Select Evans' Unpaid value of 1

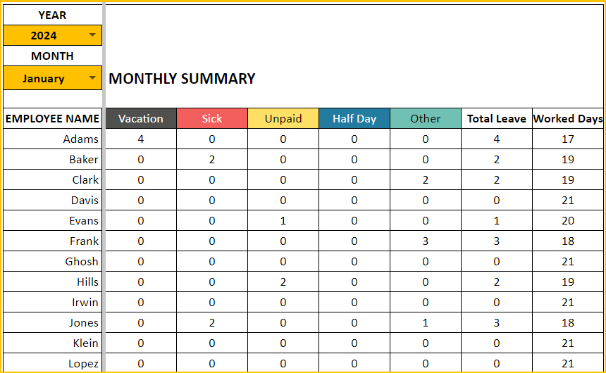tap(283, 220)
